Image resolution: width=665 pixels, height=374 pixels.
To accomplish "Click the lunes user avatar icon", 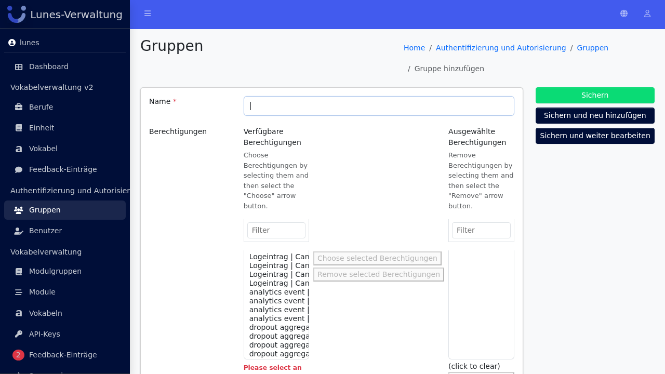I will pos(12,43).
